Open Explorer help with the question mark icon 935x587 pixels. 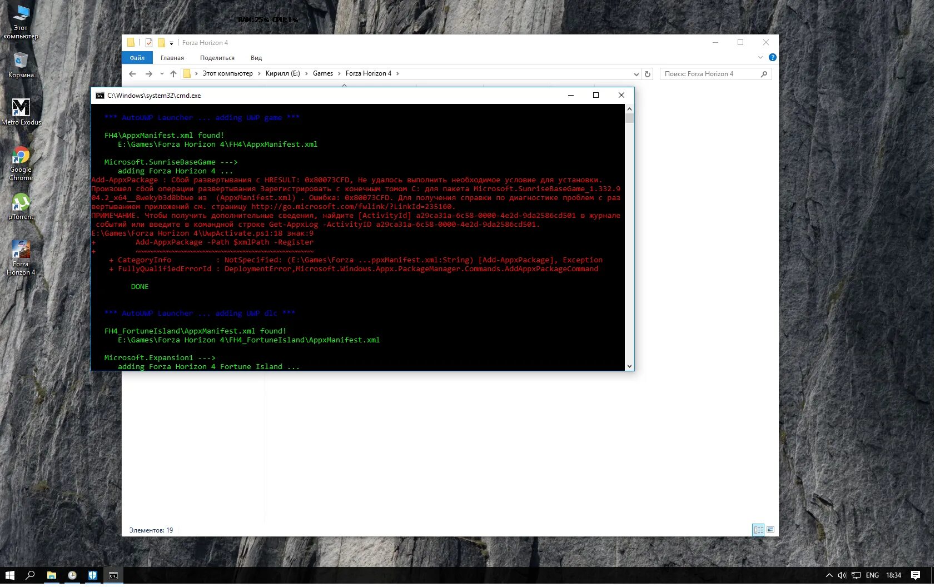tap(772, 57)
